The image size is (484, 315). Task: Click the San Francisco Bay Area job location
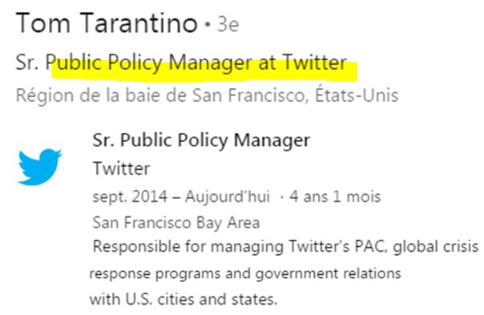[176, 223]
